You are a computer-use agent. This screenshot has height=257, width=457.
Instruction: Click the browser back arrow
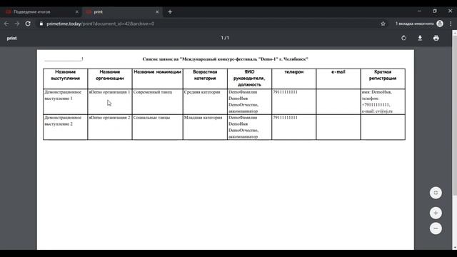click(x=6, y=24)
